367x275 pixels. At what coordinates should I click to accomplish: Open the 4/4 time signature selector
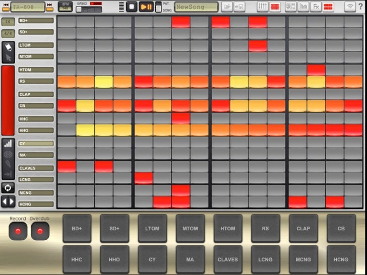point(8,33)
